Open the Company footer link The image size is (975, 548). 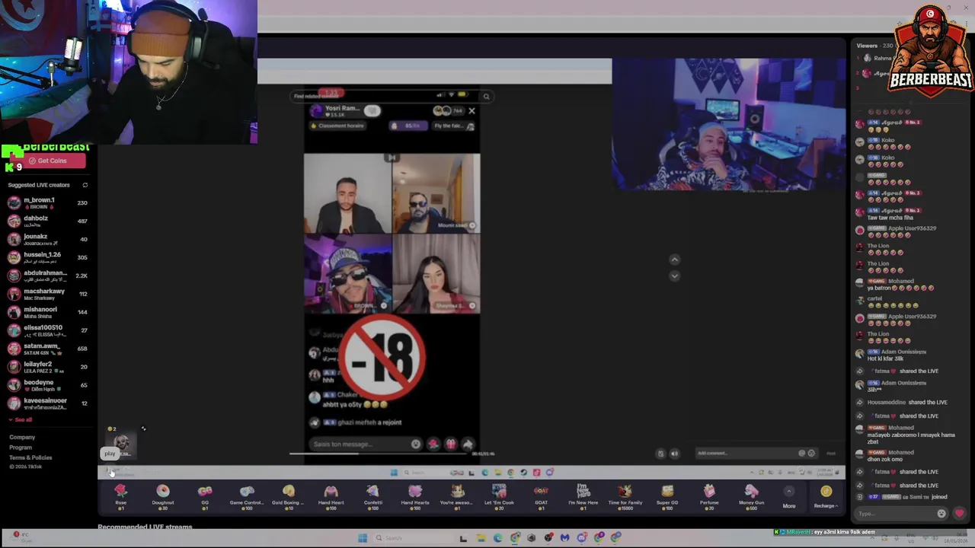(x=22, y=437)
